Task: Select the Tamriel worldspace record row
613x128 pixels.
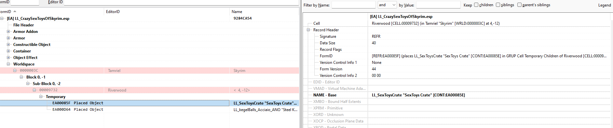Action: (x=149, y=71)
